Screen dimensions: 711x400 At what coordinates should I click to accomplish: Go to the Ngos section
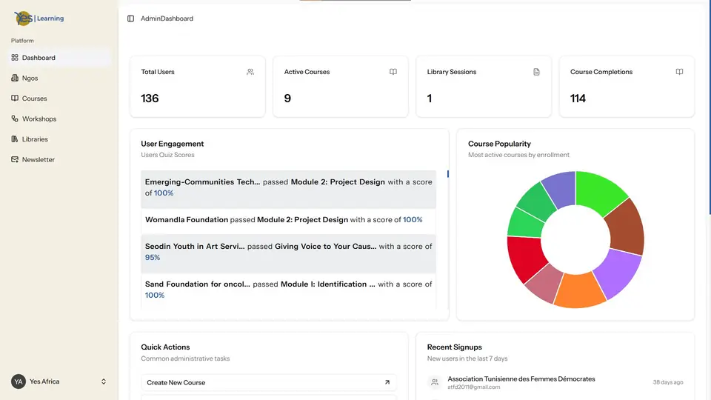60,78
